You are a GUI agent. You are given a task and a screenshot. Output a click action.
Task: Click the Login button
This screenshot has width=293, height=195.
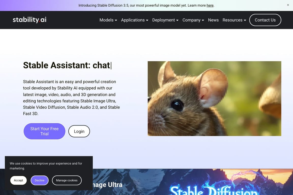click(x=79, y=131)
